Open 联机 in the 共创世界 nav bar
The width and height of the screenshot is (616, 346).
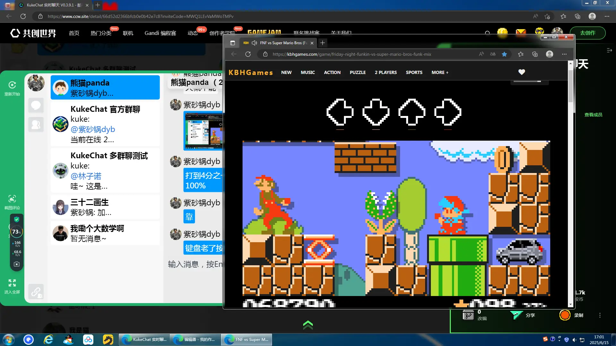(x=128, y=33)
